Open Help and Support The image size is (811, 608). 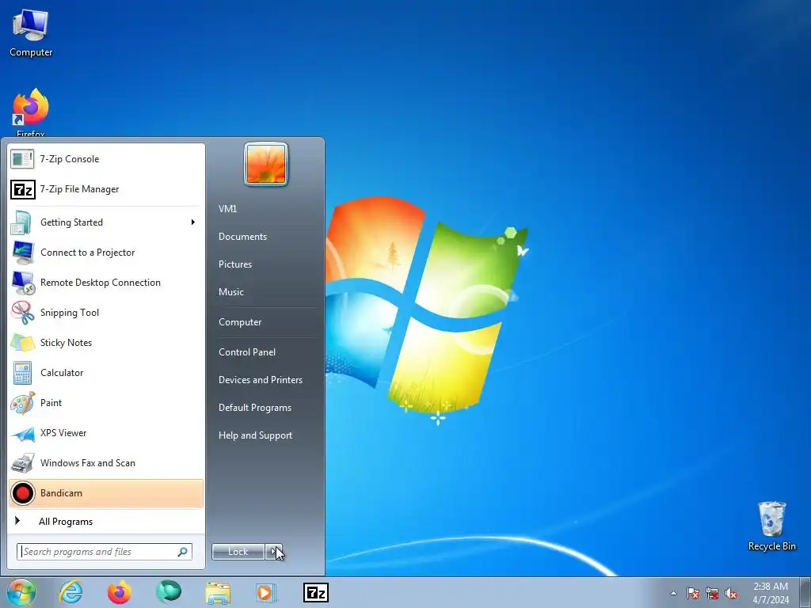(255, 435)
